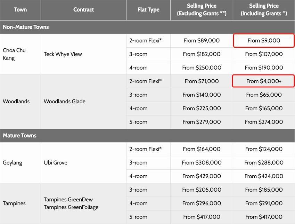Select the Choa Chu Kang town cell

(14, 54)
